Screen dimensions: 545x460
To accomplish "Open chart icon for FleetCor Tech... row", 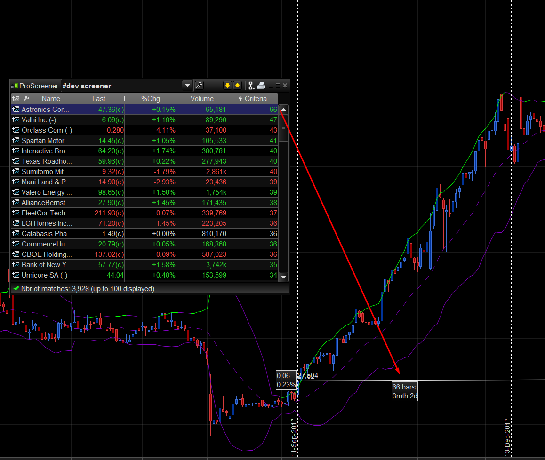I will [x=16, y=213].
